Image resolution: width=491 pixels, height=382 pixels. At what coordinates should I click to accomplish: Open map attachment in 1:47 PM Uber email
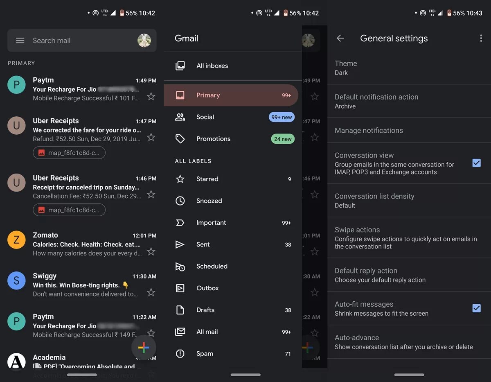(69, 153)
